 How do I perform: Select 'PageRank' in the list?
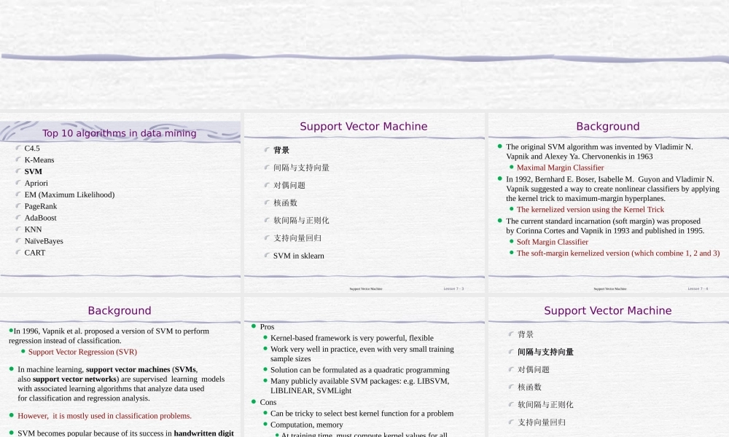tap(40, 206)
